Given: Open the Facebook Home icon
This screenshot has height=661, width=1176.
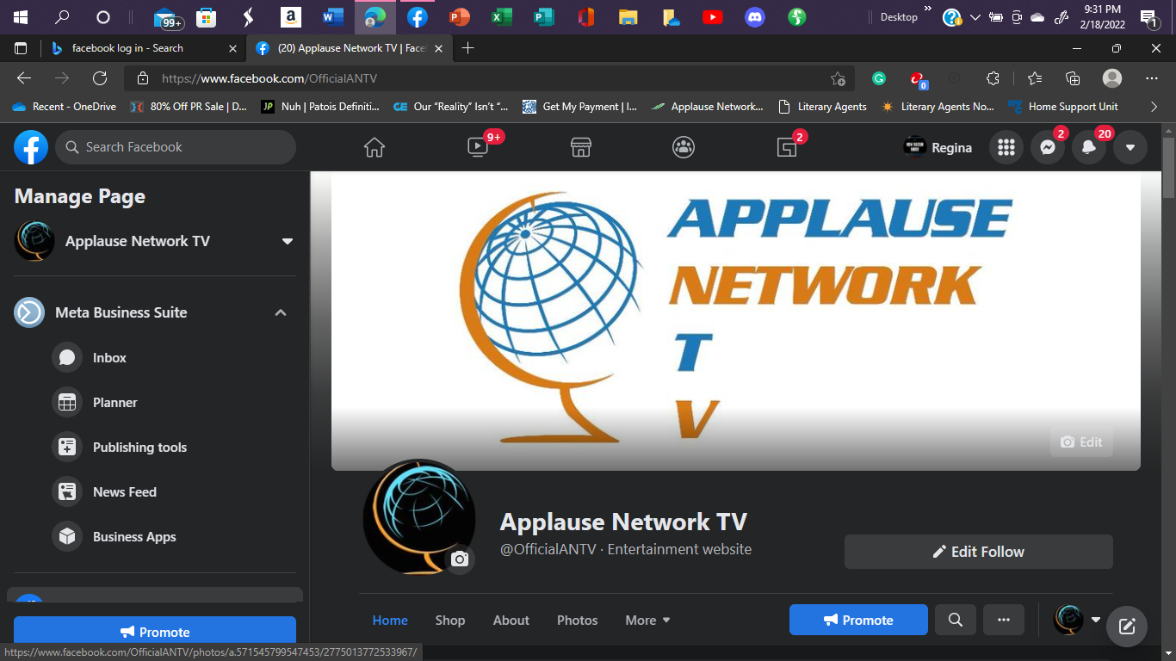Looking at the screenshot, I should coord(374,147).
